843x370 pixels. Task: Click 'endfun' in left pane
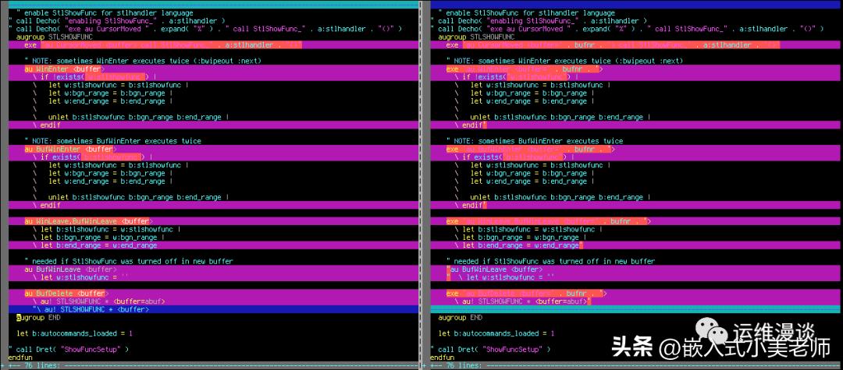click(x=20, y=358)
